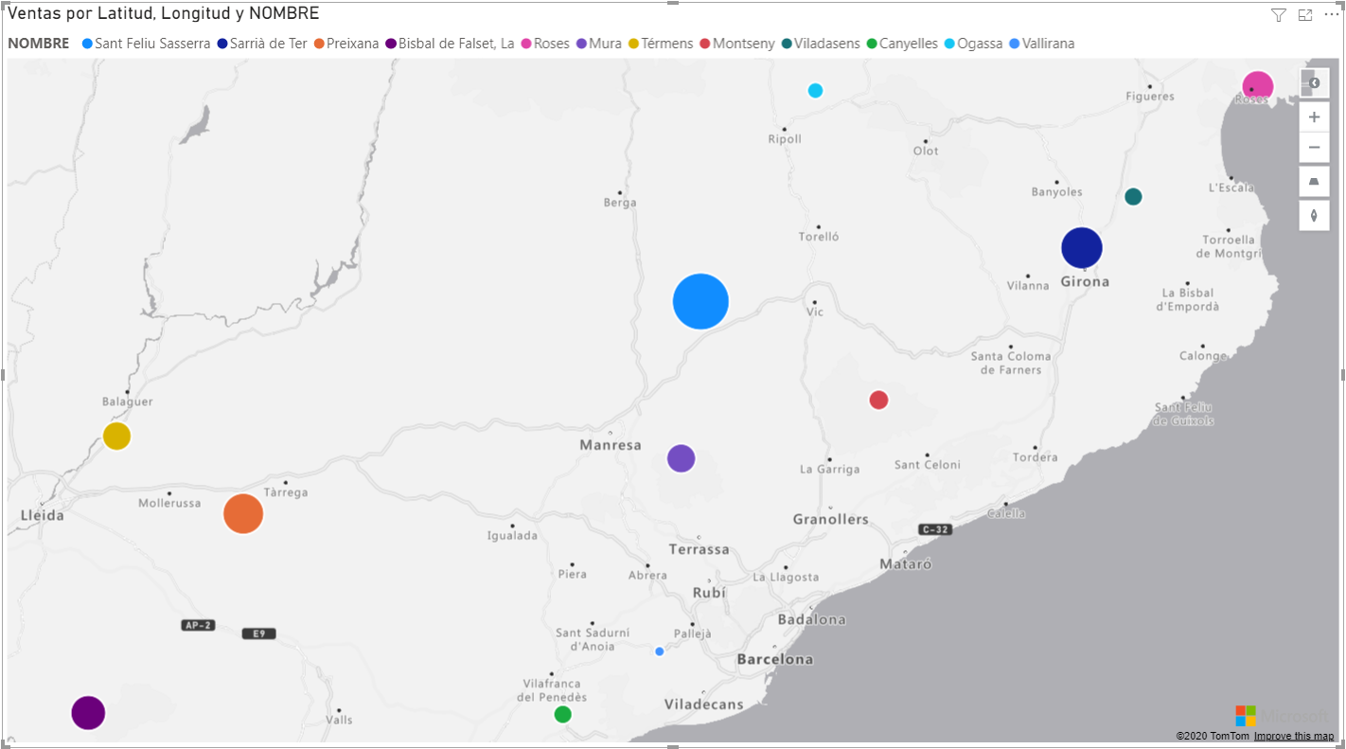Screen dimensions: 1346x749
Task: Toggle the Ogassa legend entry
Action: tap(979, 44)
